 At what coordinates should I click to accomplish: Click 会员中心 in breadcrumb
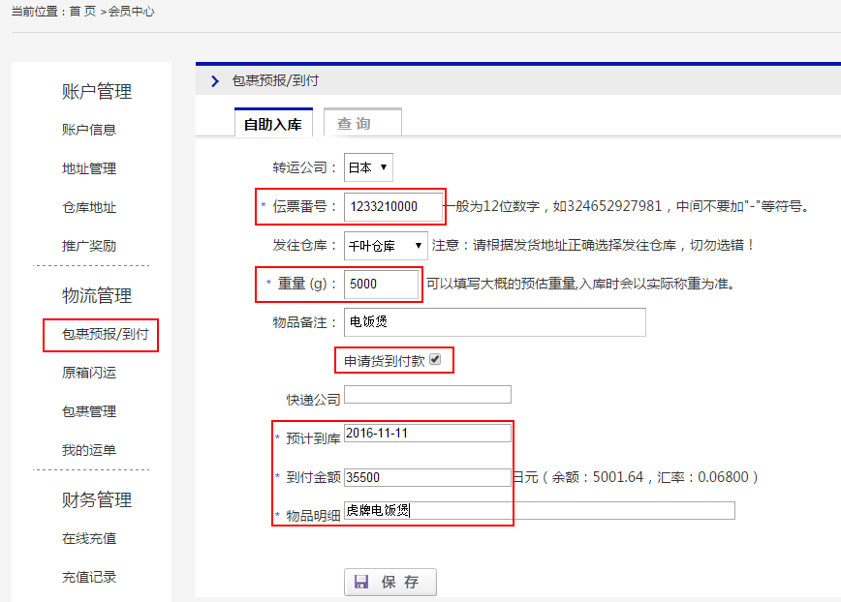tap(132, 12)
